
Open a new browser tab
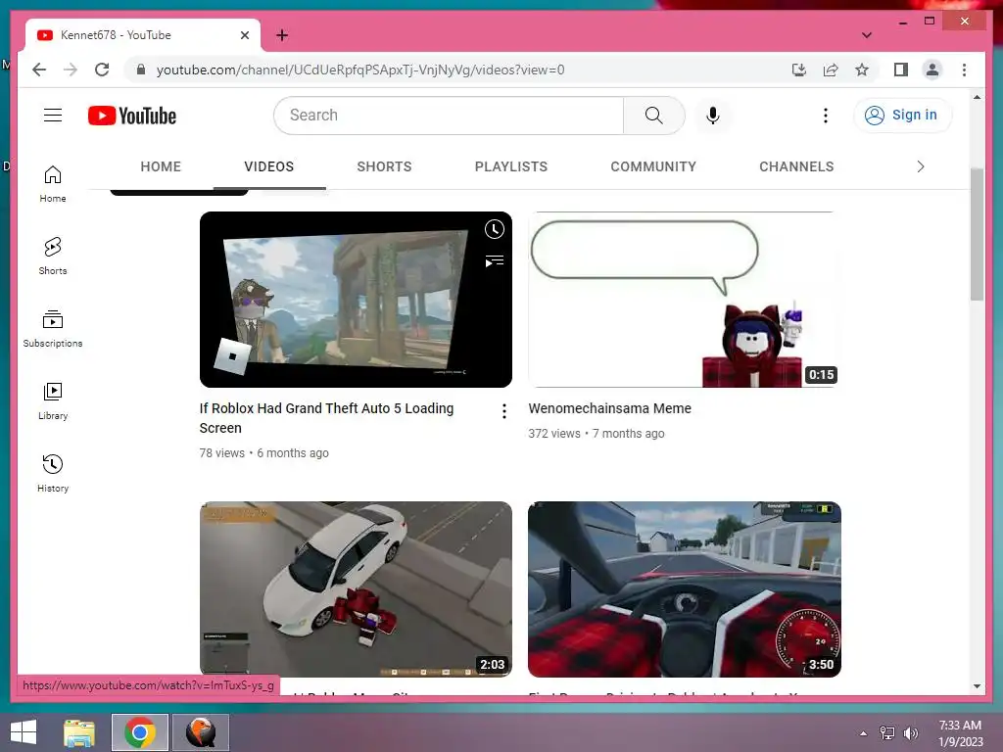point(282,35)
